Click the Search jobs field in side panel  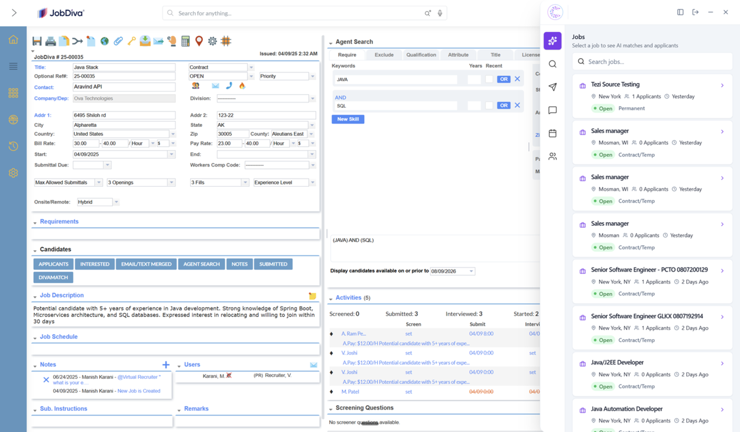[652, 62]
